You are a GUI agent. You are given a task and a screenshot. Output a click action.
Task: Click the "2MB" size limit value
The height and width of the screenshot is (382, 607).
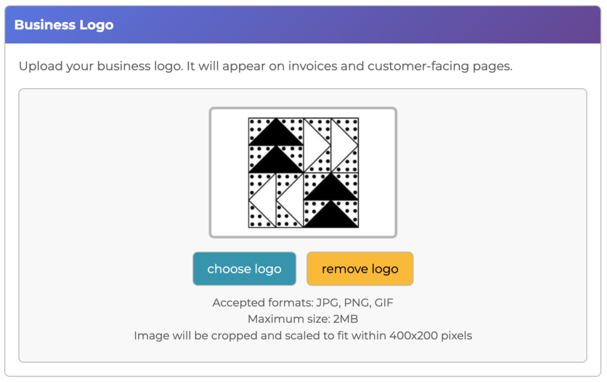pyautogui.click(x=345, y=319)
